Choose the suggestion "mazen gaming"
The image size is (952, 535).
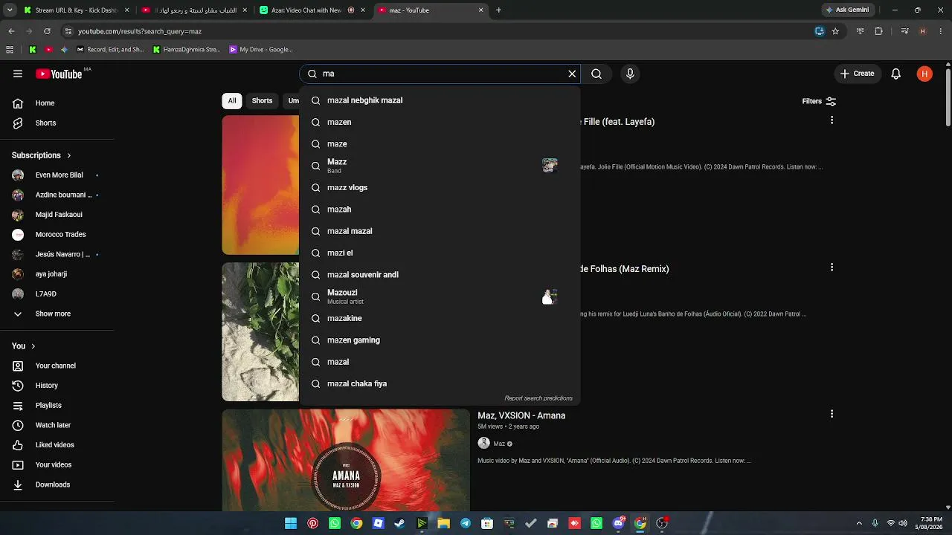click(x=439, y=340)
